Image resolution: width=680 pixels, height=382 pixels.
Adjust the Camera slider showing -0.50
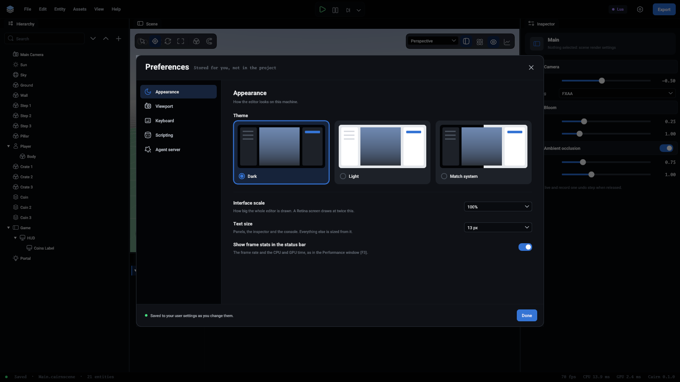(x=606, y=81)
